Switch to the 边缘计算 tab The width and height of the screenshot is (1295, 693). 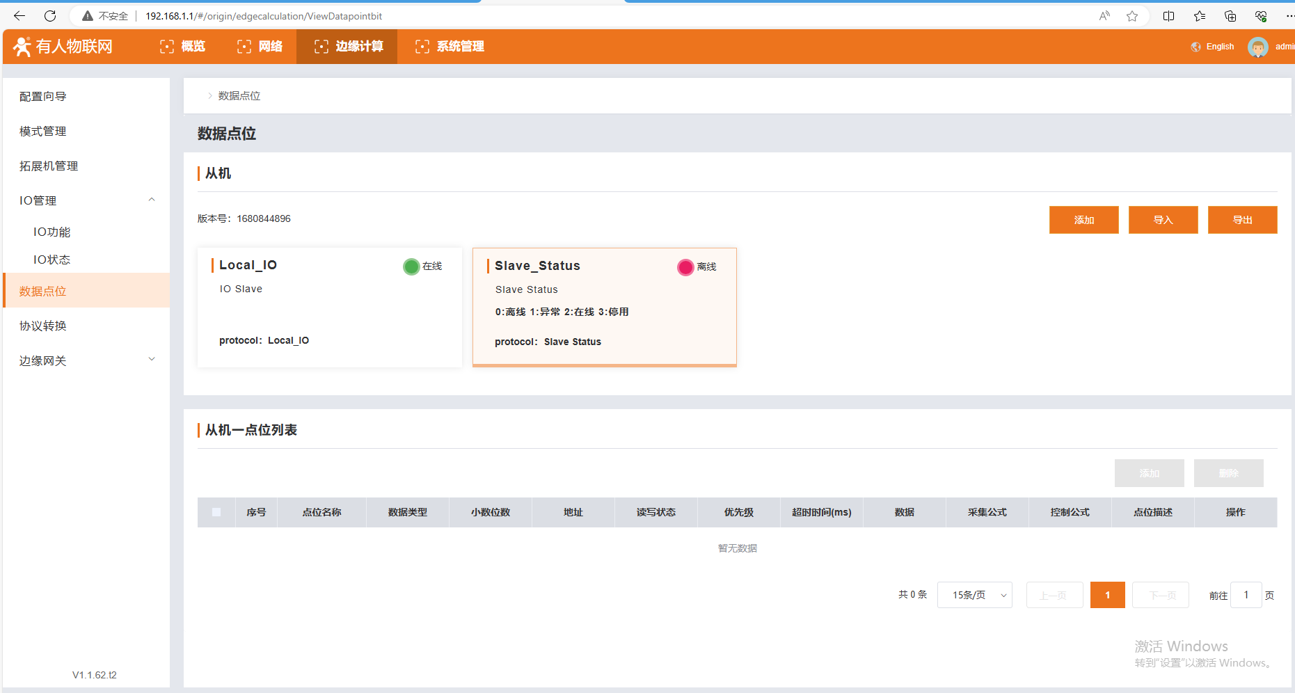pos(347,47)
